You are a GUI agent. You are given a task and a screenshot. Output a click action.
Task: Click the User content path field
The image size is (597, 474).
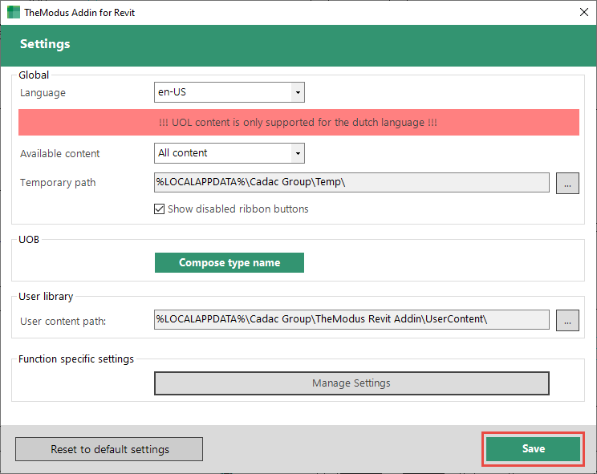pos(351,319)
